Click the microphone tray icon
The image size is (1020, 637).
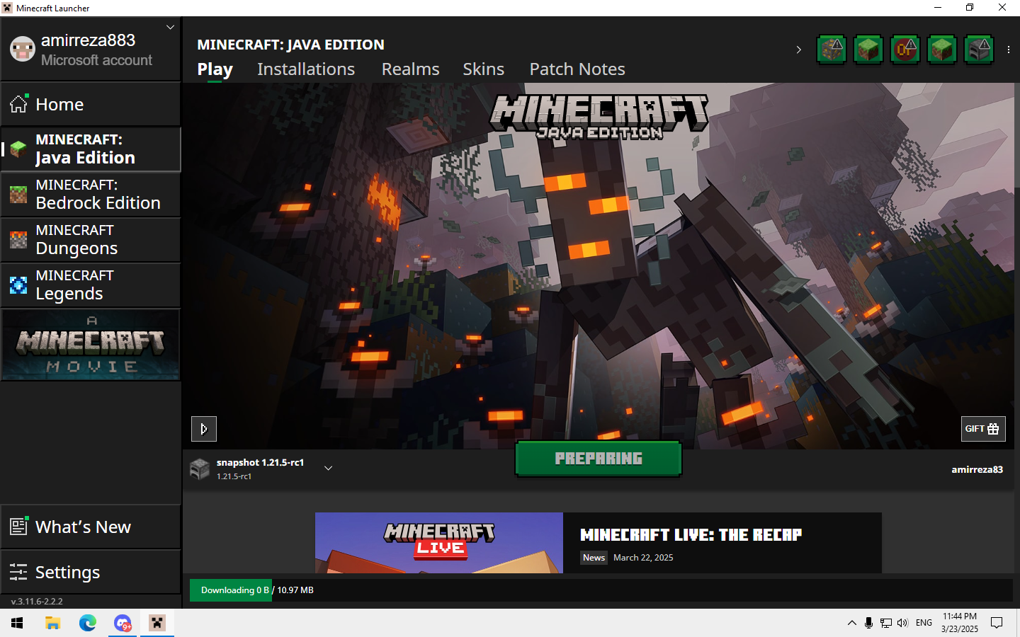point(868,623)
